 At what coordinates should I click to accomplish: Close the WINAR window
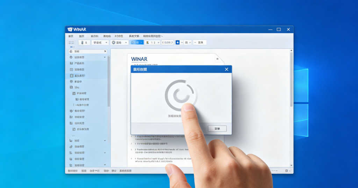coord(288,29)
